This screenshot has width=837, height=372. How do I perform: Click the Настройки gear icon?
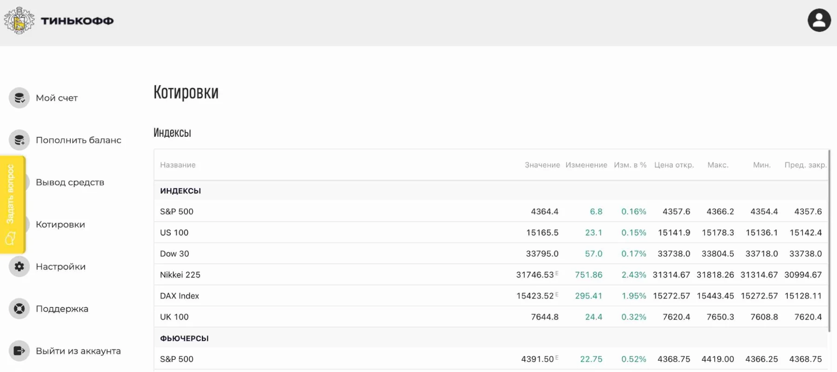pyautogui.click(x=19, y=266)
